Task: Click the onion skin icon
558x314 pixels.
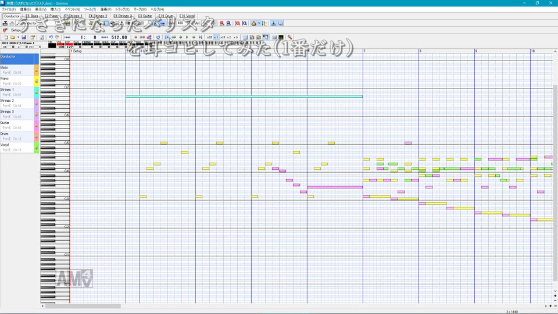Action: coord(254,23)
